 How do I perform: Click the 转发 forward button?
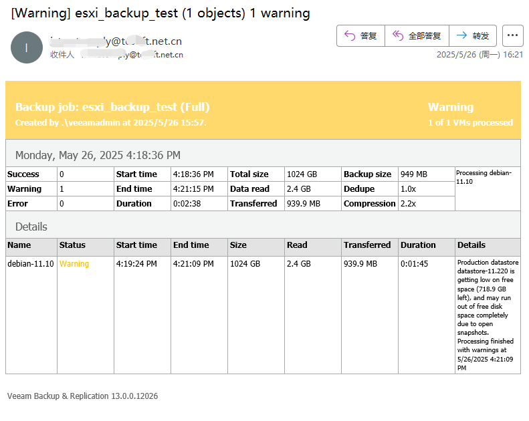[473, 35]
